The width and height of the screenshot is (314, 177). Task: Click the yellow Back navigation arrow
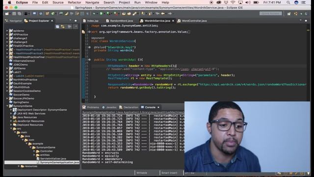163,14
